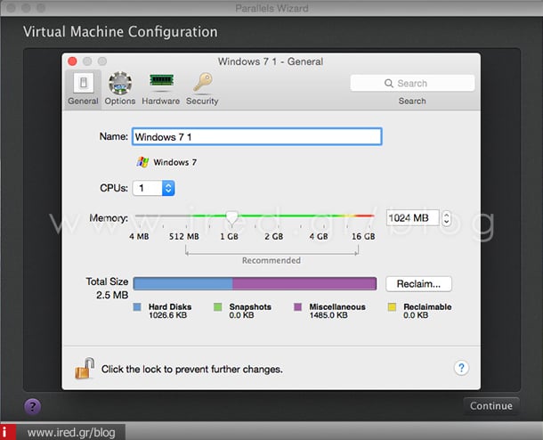
Task: Click the Snapshots green color swatch
Action: tap(218, 307)
